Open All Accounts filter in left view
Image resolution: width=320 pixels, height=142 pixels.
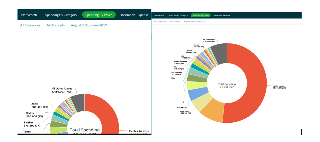(x=55, y=25)
